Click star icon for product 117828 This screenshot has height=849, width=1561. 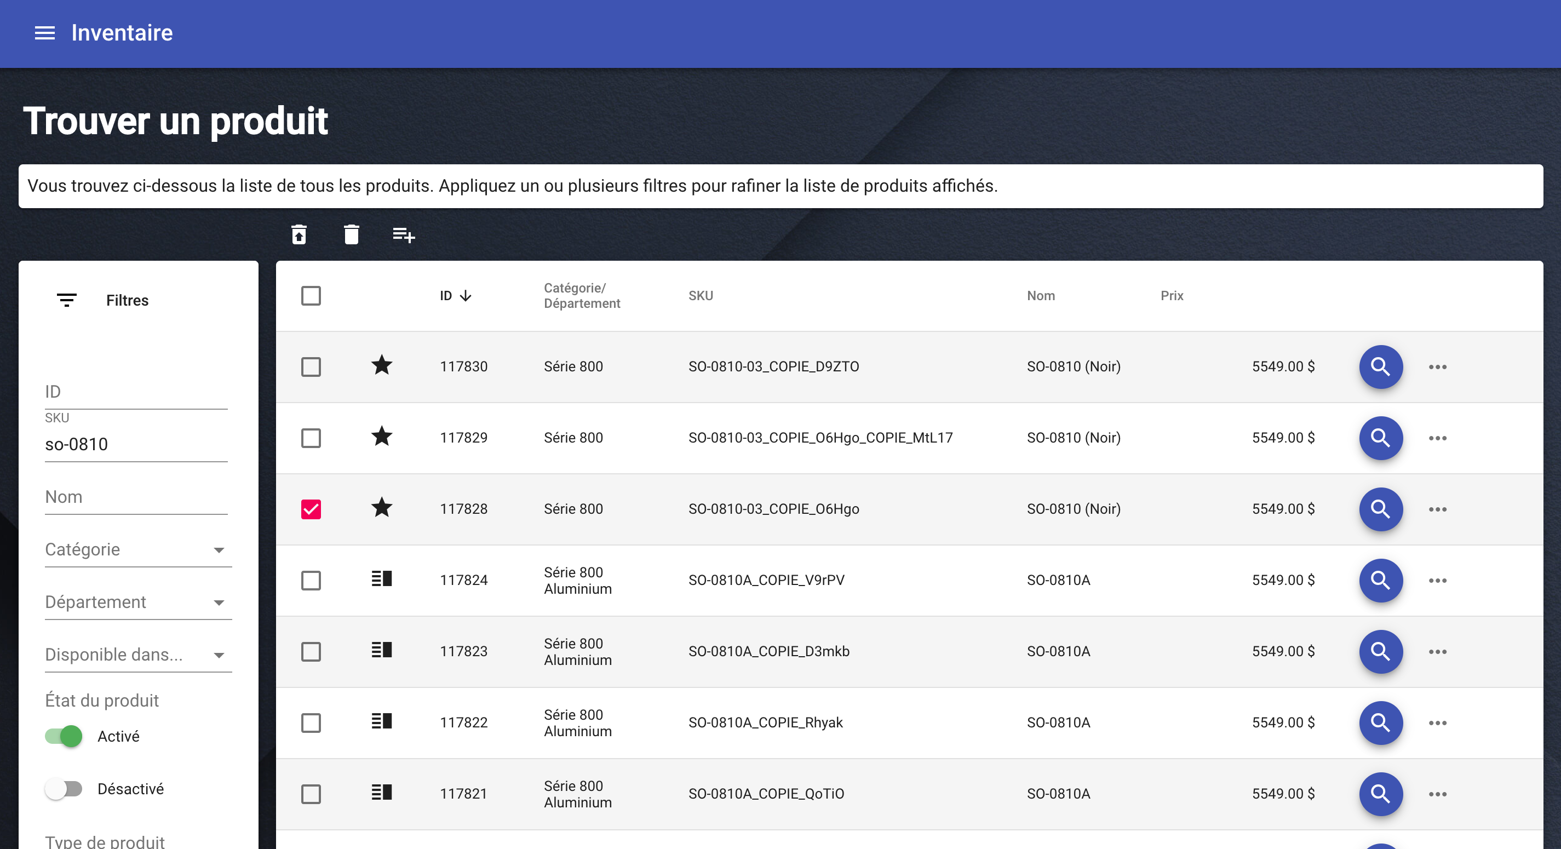click(x=382, y=508)
